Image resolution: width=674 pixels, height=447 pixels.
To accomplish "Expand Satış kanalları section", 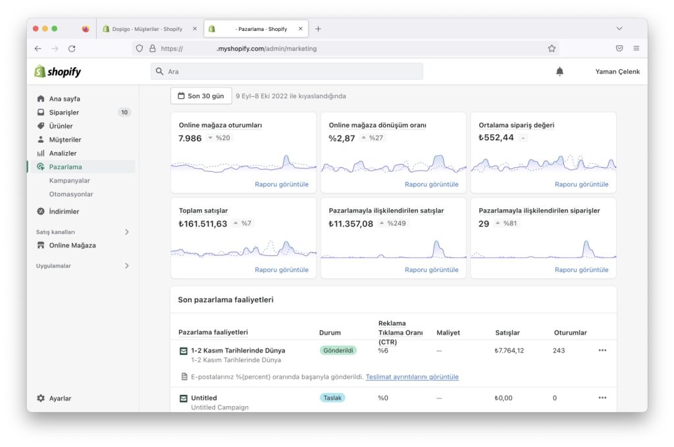I will click(127, 232).
